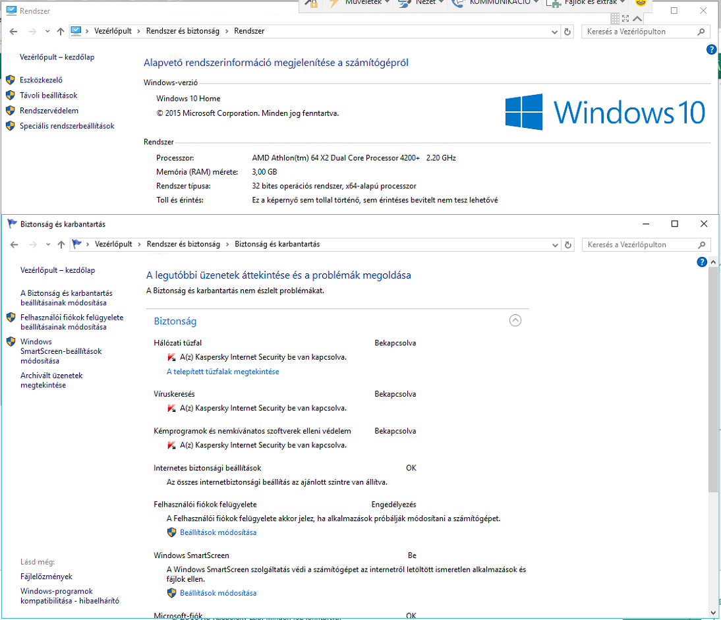Expand address bar history in Biztonság window
The image size is (721, 620).
pos(554,245)
